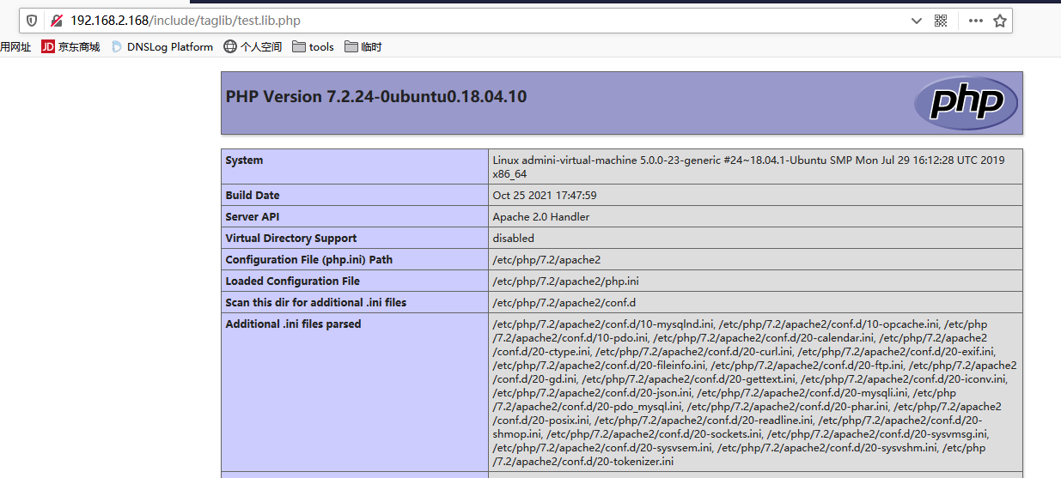1061x478 pixels.
Task: Click the JD red bookmark favicon
Action: pos(48,47)
